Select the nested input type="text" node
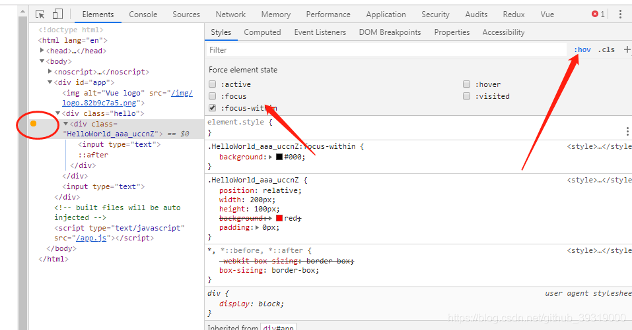This screenshot has height=330, width=632. 120,144
